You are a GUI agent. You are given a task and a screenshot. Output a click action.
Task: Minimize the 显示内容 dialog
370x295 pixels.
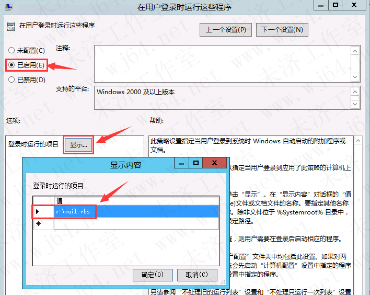181,163
